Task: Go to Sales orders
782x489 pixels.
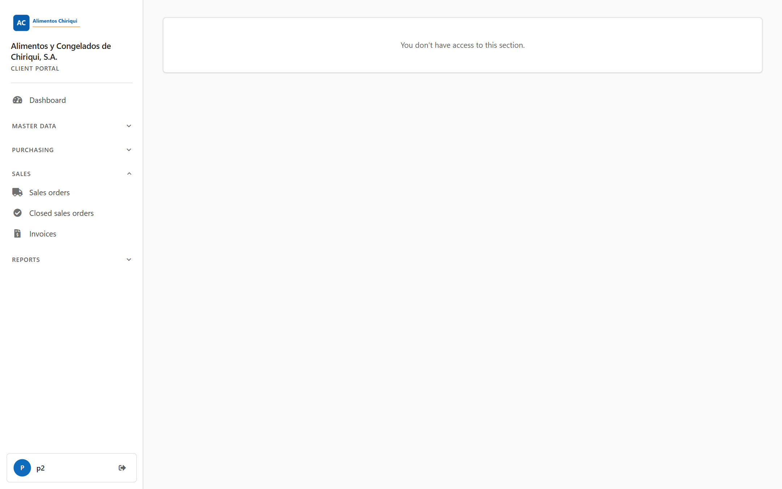Action: pos(72,192)
